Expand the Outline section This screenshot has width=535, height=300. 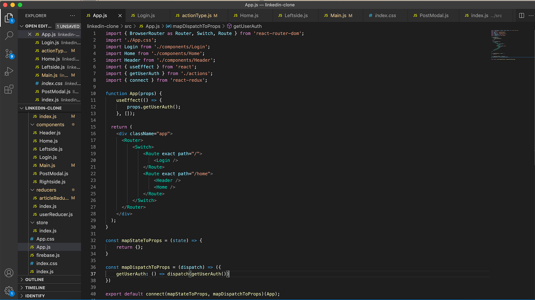(x=49, y=279)
